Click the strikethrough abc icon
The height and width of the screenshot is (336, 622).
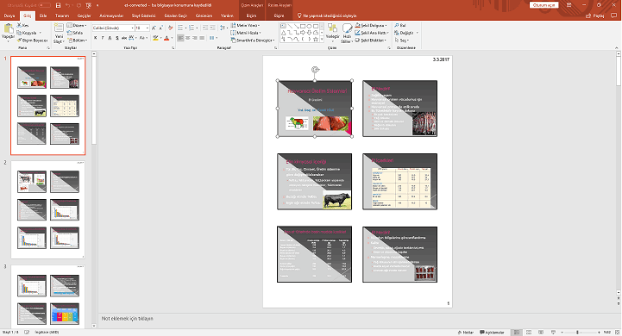(124, 38)
